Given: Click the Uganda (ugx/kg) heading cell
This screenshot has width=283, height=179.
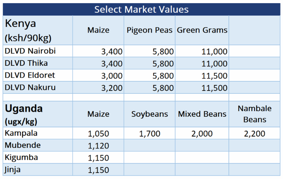Looking at the screenshot, I should click(38, 114).
